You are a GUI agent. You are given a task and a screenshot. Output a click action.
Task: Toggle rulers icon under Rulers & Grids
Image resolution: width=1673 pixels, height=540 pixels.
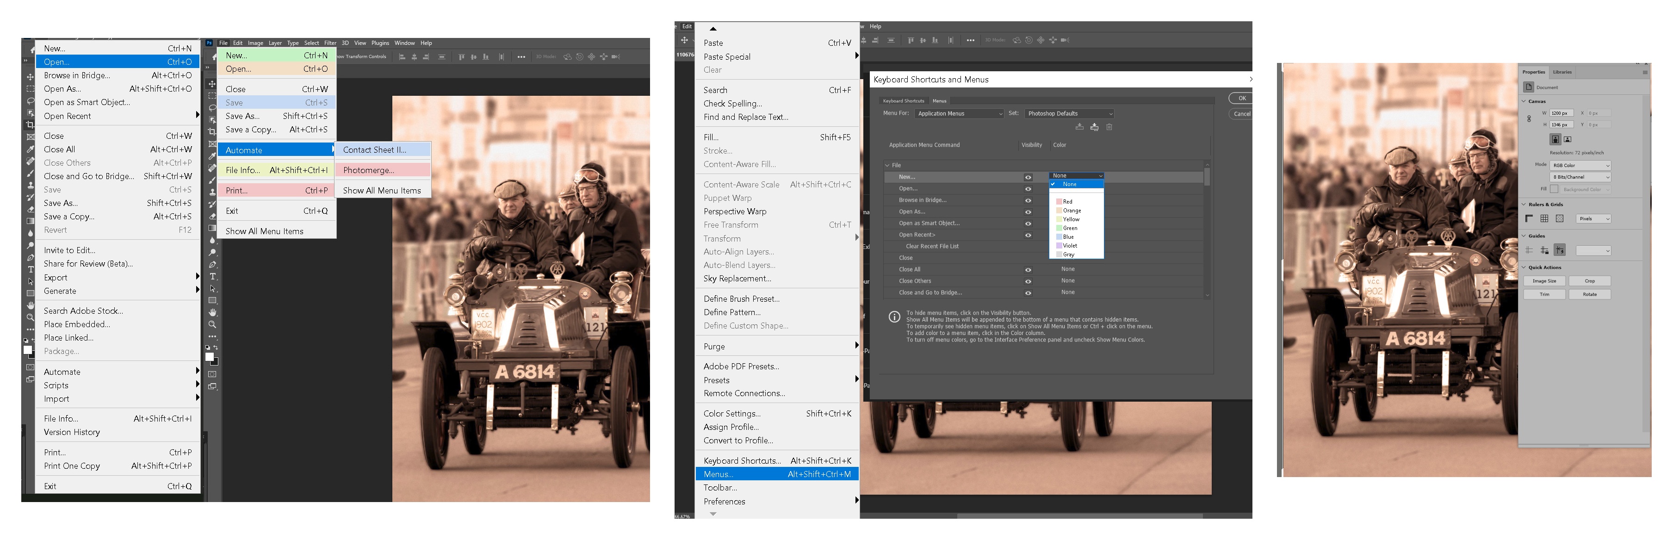(1530, 219)
